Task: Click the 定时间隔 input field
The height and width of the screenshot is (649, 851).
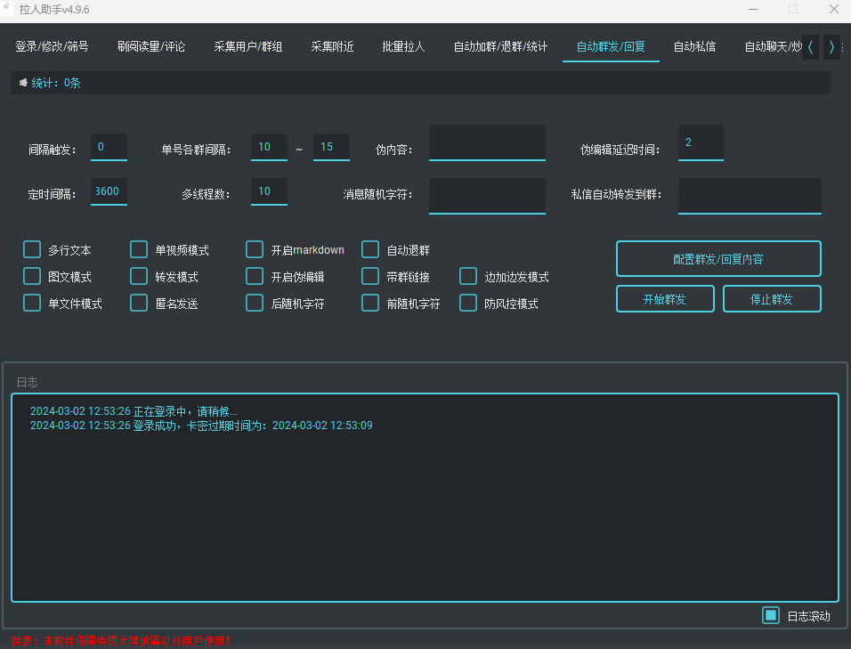Action: click(x=109, y=191)
